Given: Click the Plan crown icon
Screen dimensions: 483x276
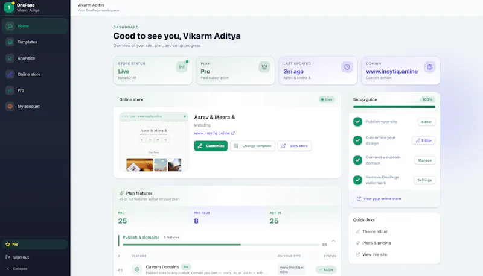Looking at the screenshot, I should click(x=264, y=67).
